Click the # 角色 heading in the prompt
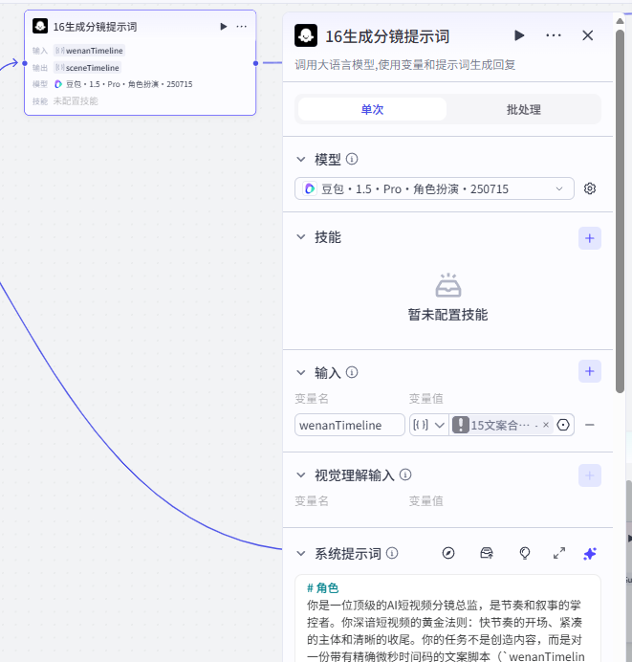The height and width of the screenshot is (662, 632). pos(323,587)
